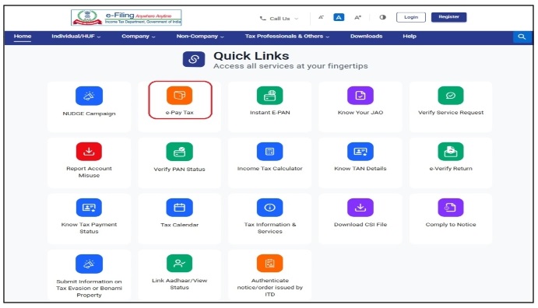Expand the Tax Professionals & Others menu
538x308 pixels.
287,36
